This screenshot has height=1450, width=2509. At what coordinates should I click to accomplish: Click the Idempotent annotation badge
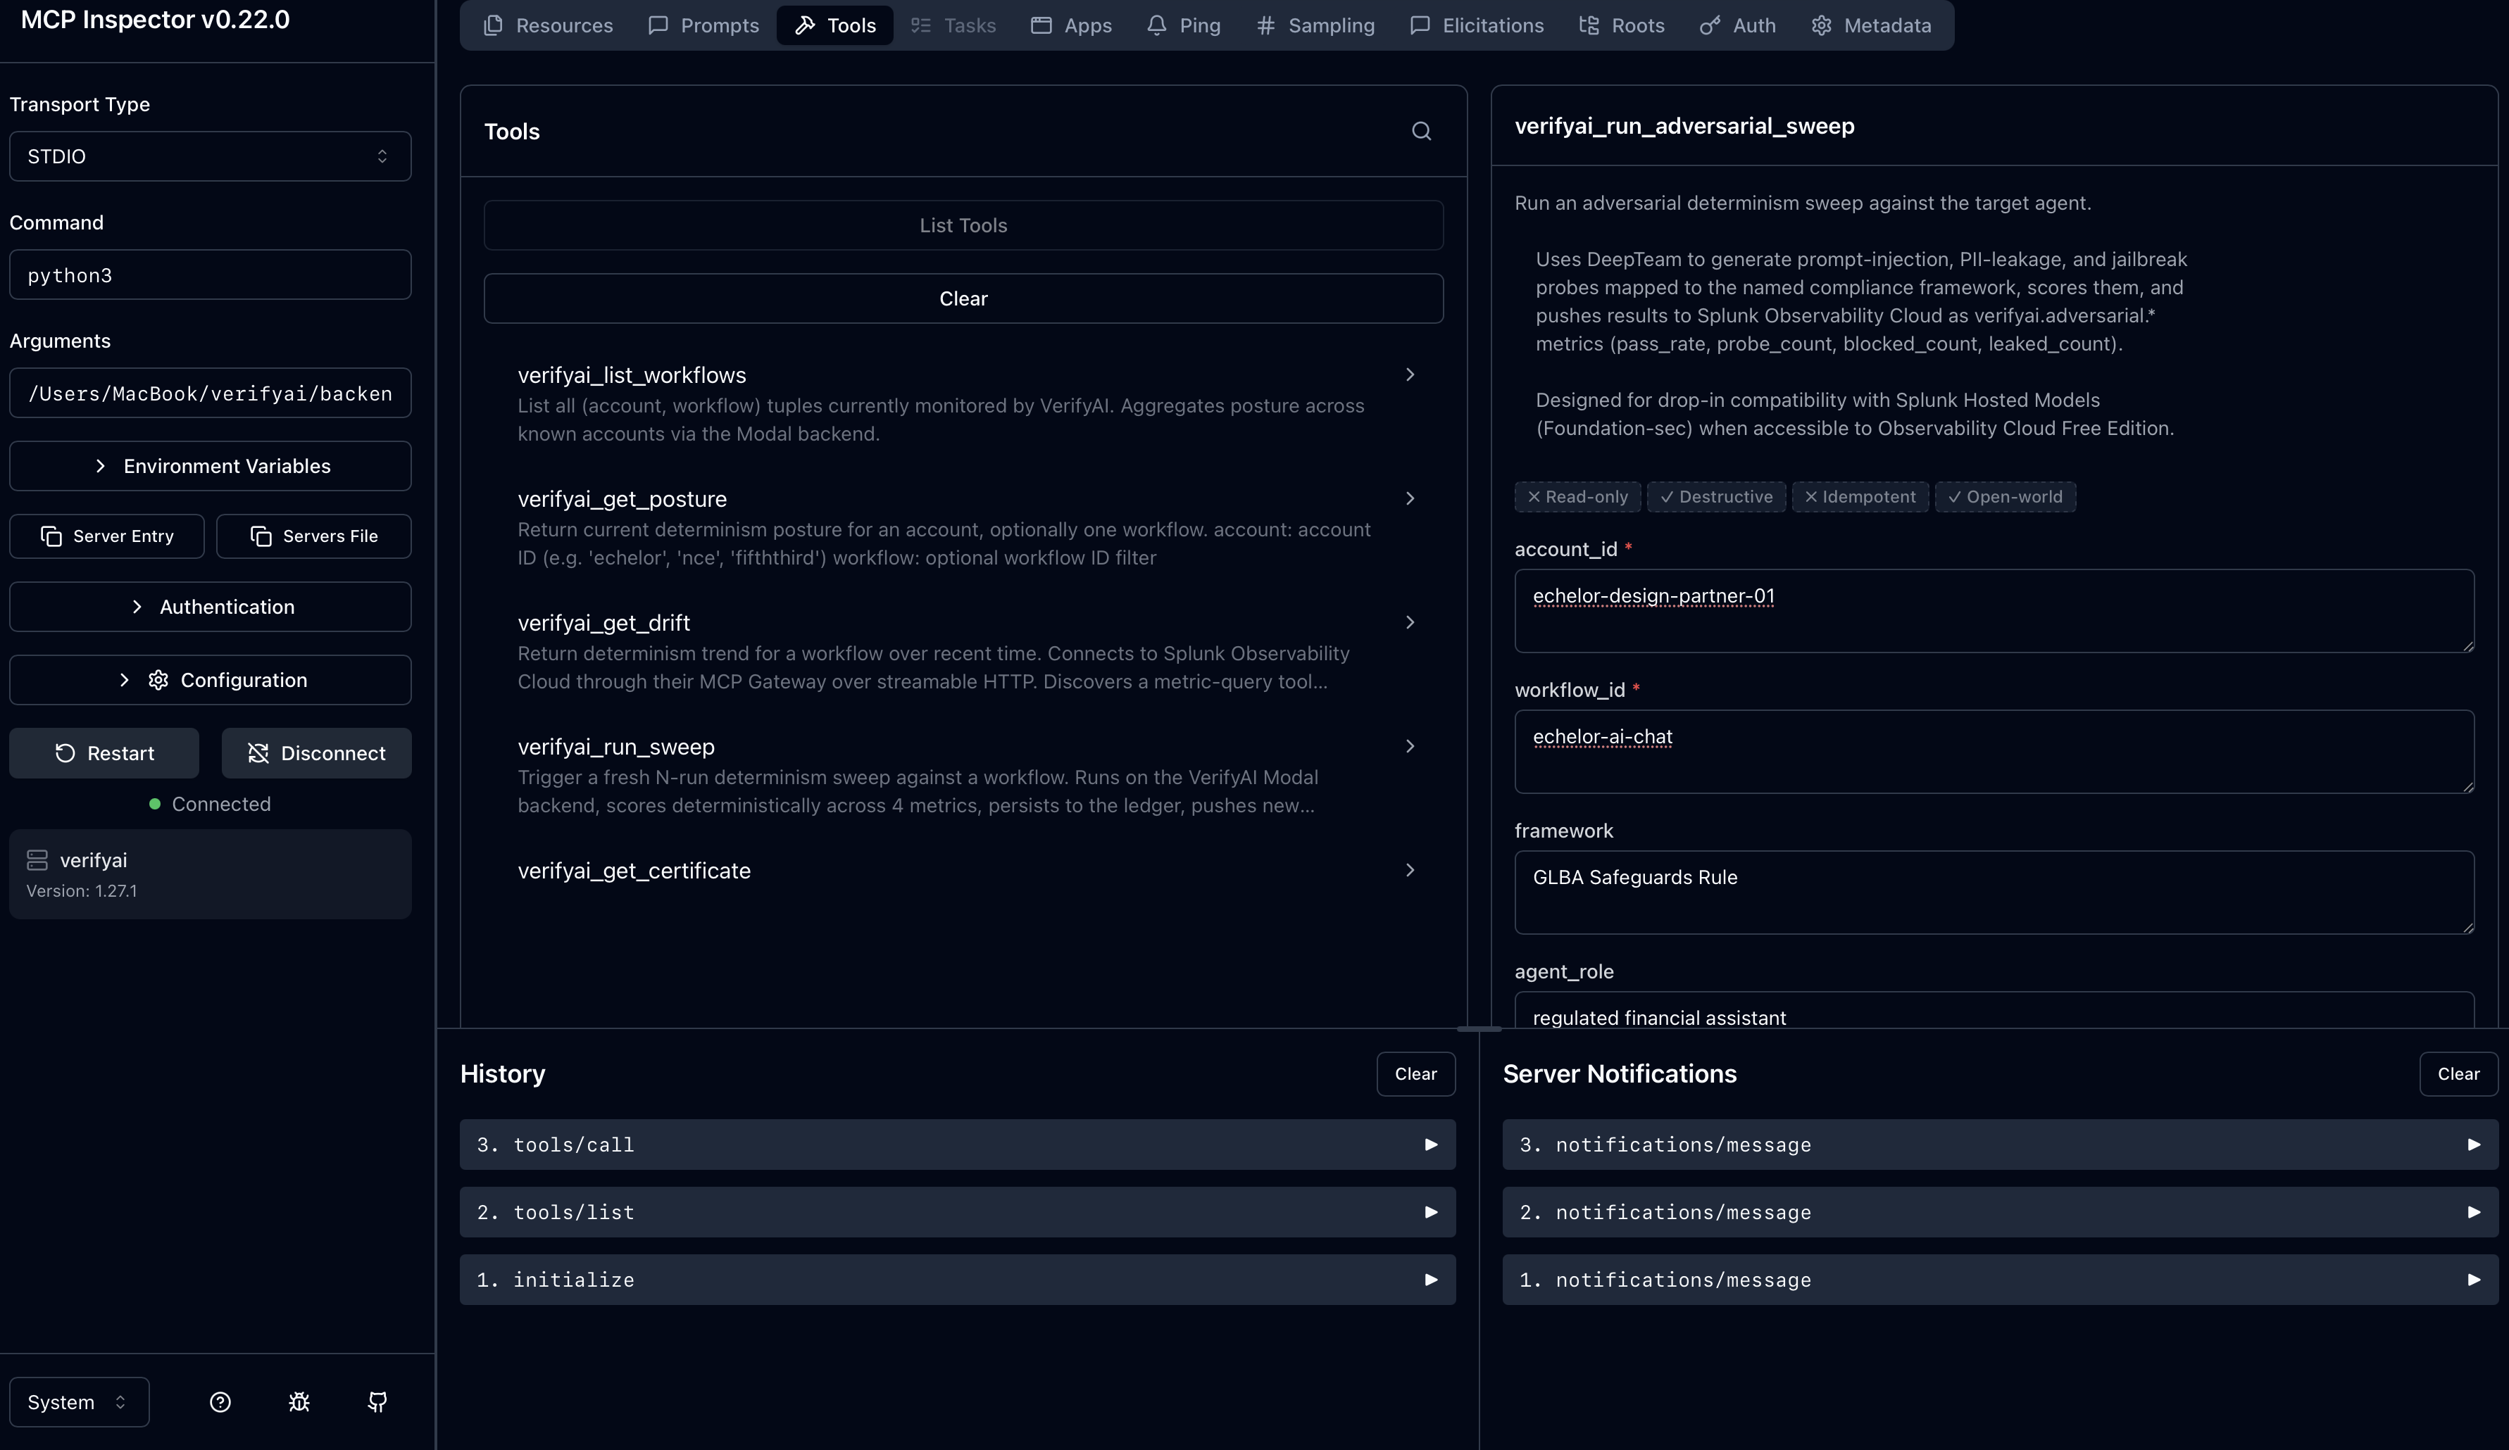[x=1860, y=498]
